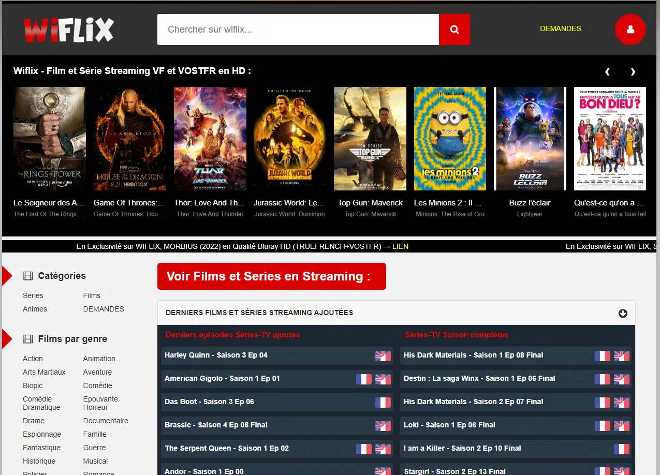Screen dimensions: 660x475
Task: Follow the yellow LIEN link in ticker
Action: click(x=400, y=246)
